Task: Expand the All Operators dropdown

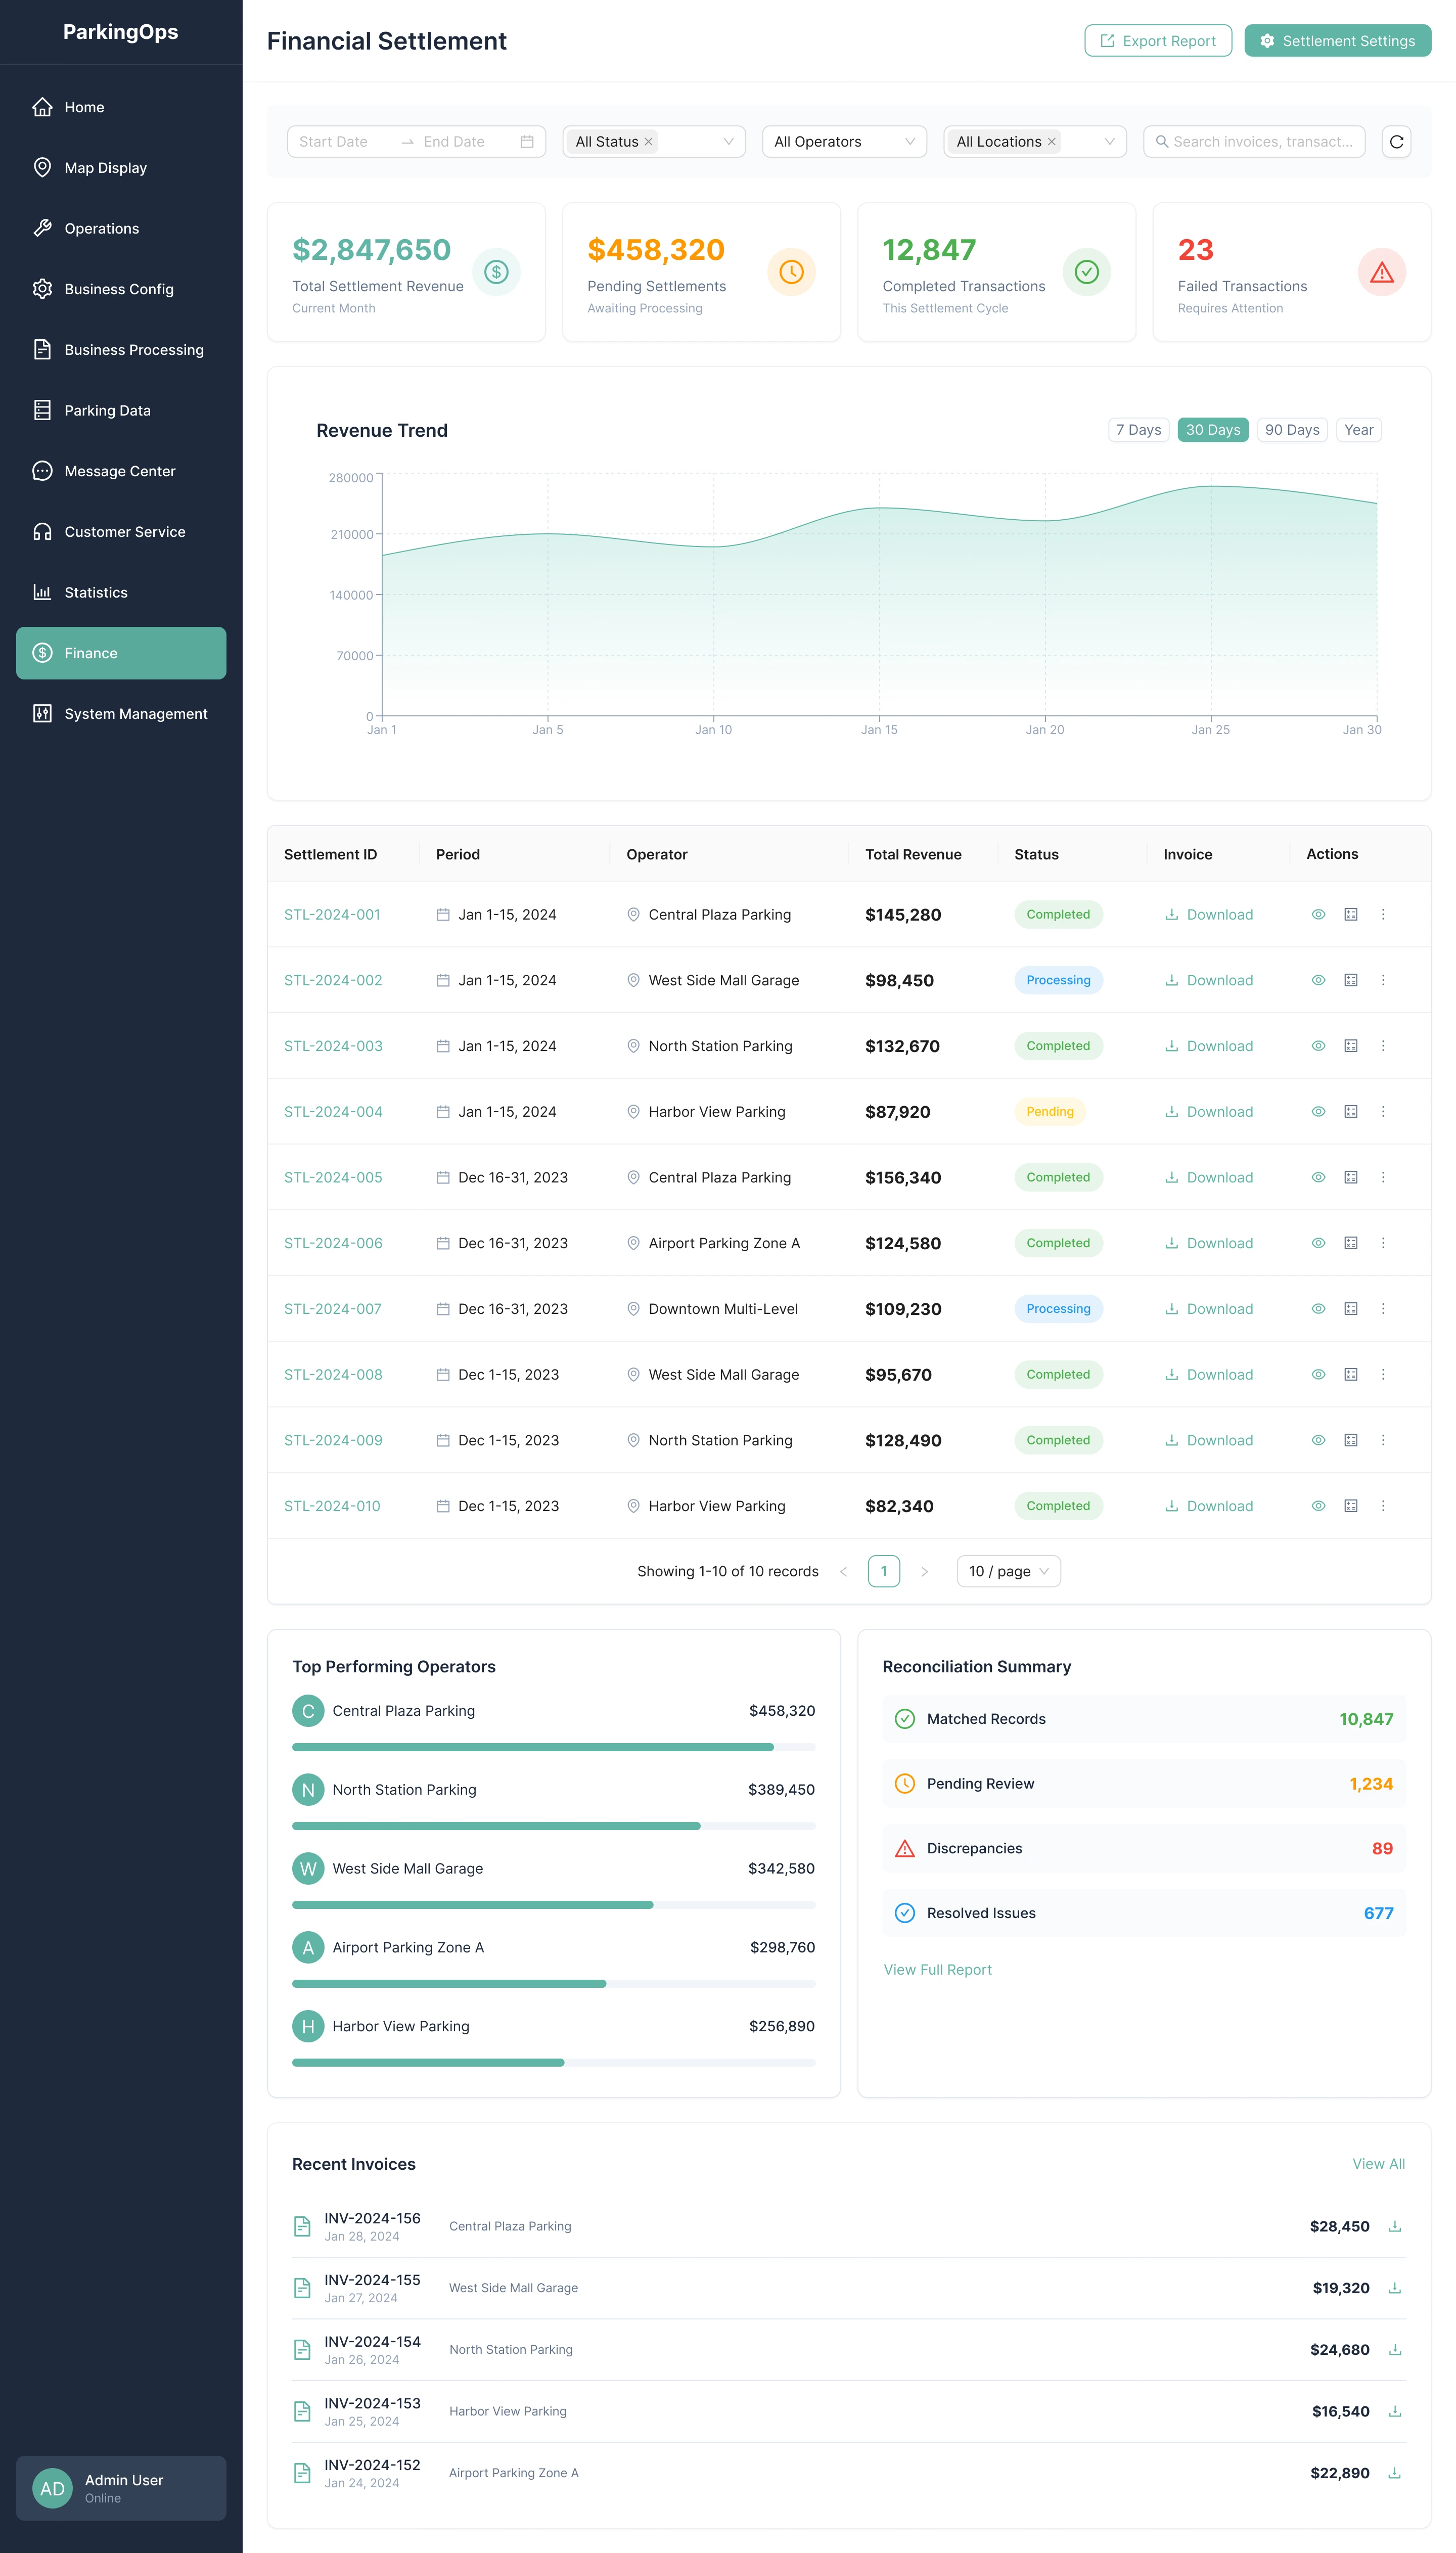Action: [844, 142]
